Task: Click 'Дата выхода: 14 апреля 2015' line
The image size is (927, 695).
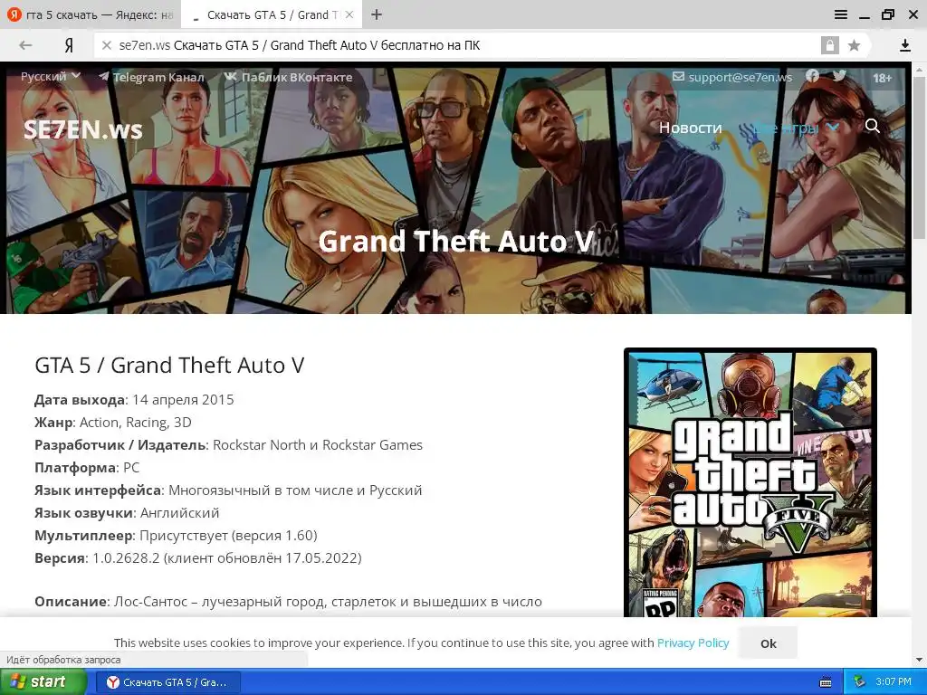Action: pyautogui.click(x=134, y=400)
